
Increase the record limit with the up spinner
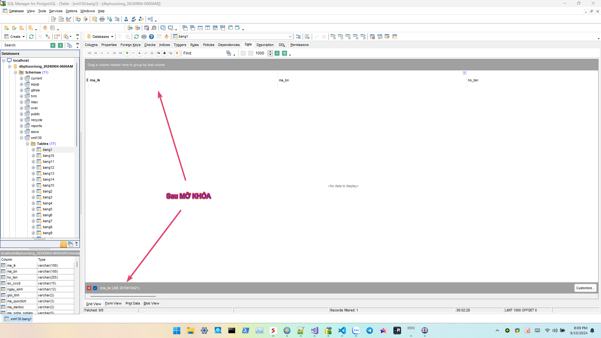[x=270, y=52]
